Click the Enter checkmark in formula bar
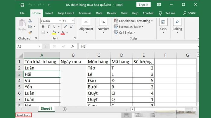The width and height of the screenshot is (211, 118). point(64,46)
